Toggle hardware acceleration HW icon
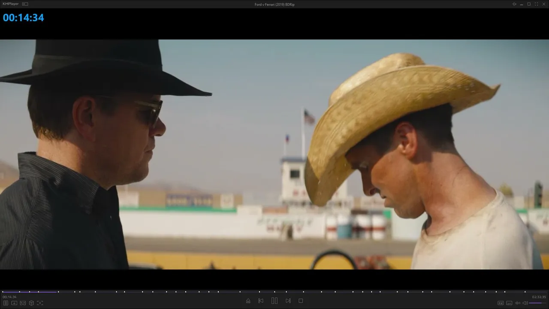This screenshot has width=549, height=309. click(x=501, y=303)
